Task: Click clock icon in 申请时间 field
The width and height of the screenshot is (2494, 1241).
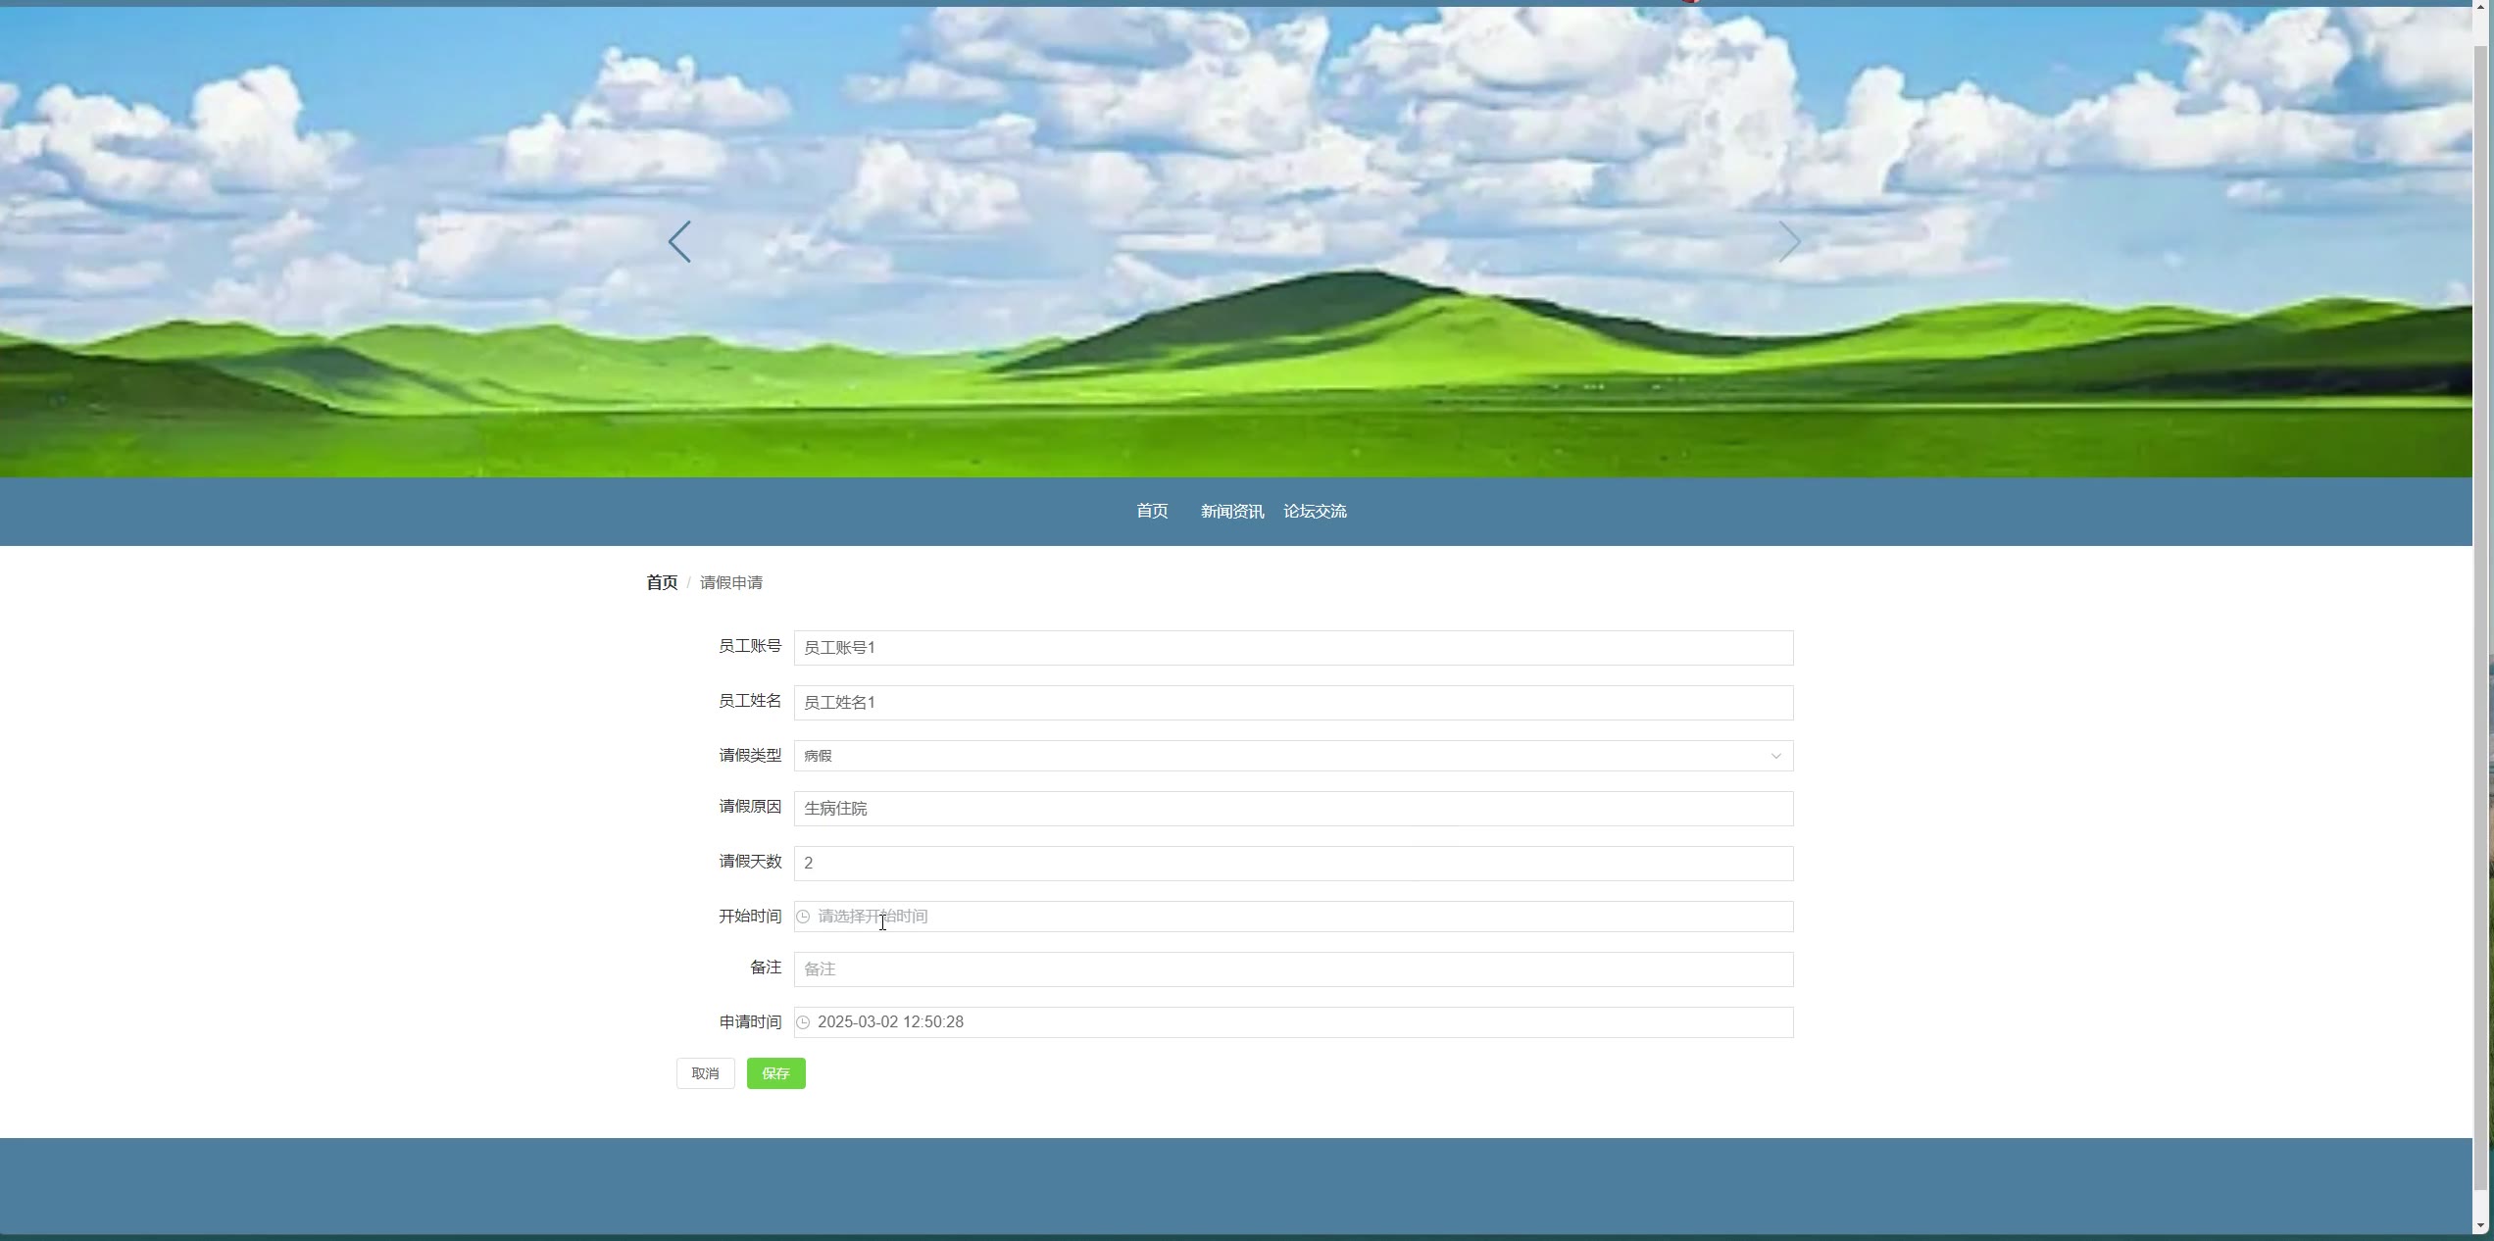Action: 803,1022
